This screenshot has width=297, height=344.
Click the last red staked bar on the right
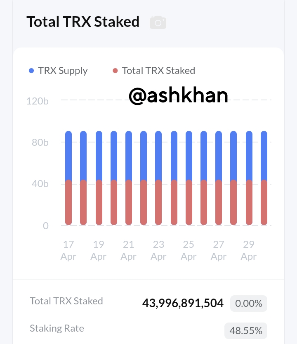click(x=264, y=203)
